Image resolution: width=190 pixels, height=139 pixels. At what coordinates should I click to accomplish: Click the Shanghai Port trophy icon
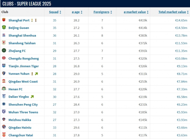(x=32, y=20)
